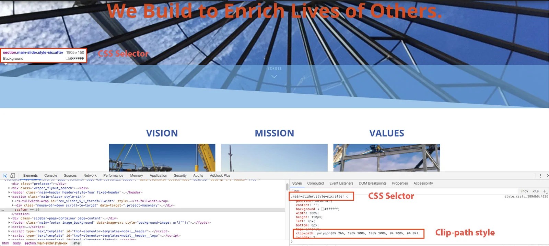The height and width of the screenshot is (246, 549).
Task: Select the Accessibility sidebar tab
Action: point(423,183)
